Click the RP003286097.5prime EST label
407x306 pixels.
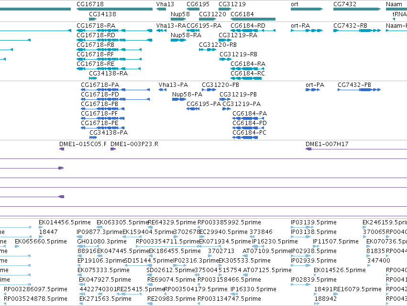pyautogui.click(x=35, y=289)
